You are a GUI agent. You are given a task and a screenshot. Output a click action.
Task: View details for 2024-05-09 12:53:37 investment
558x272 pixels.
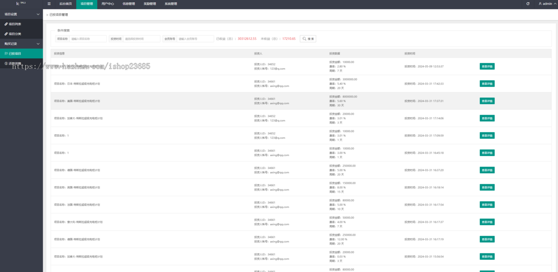coord(487,66)
